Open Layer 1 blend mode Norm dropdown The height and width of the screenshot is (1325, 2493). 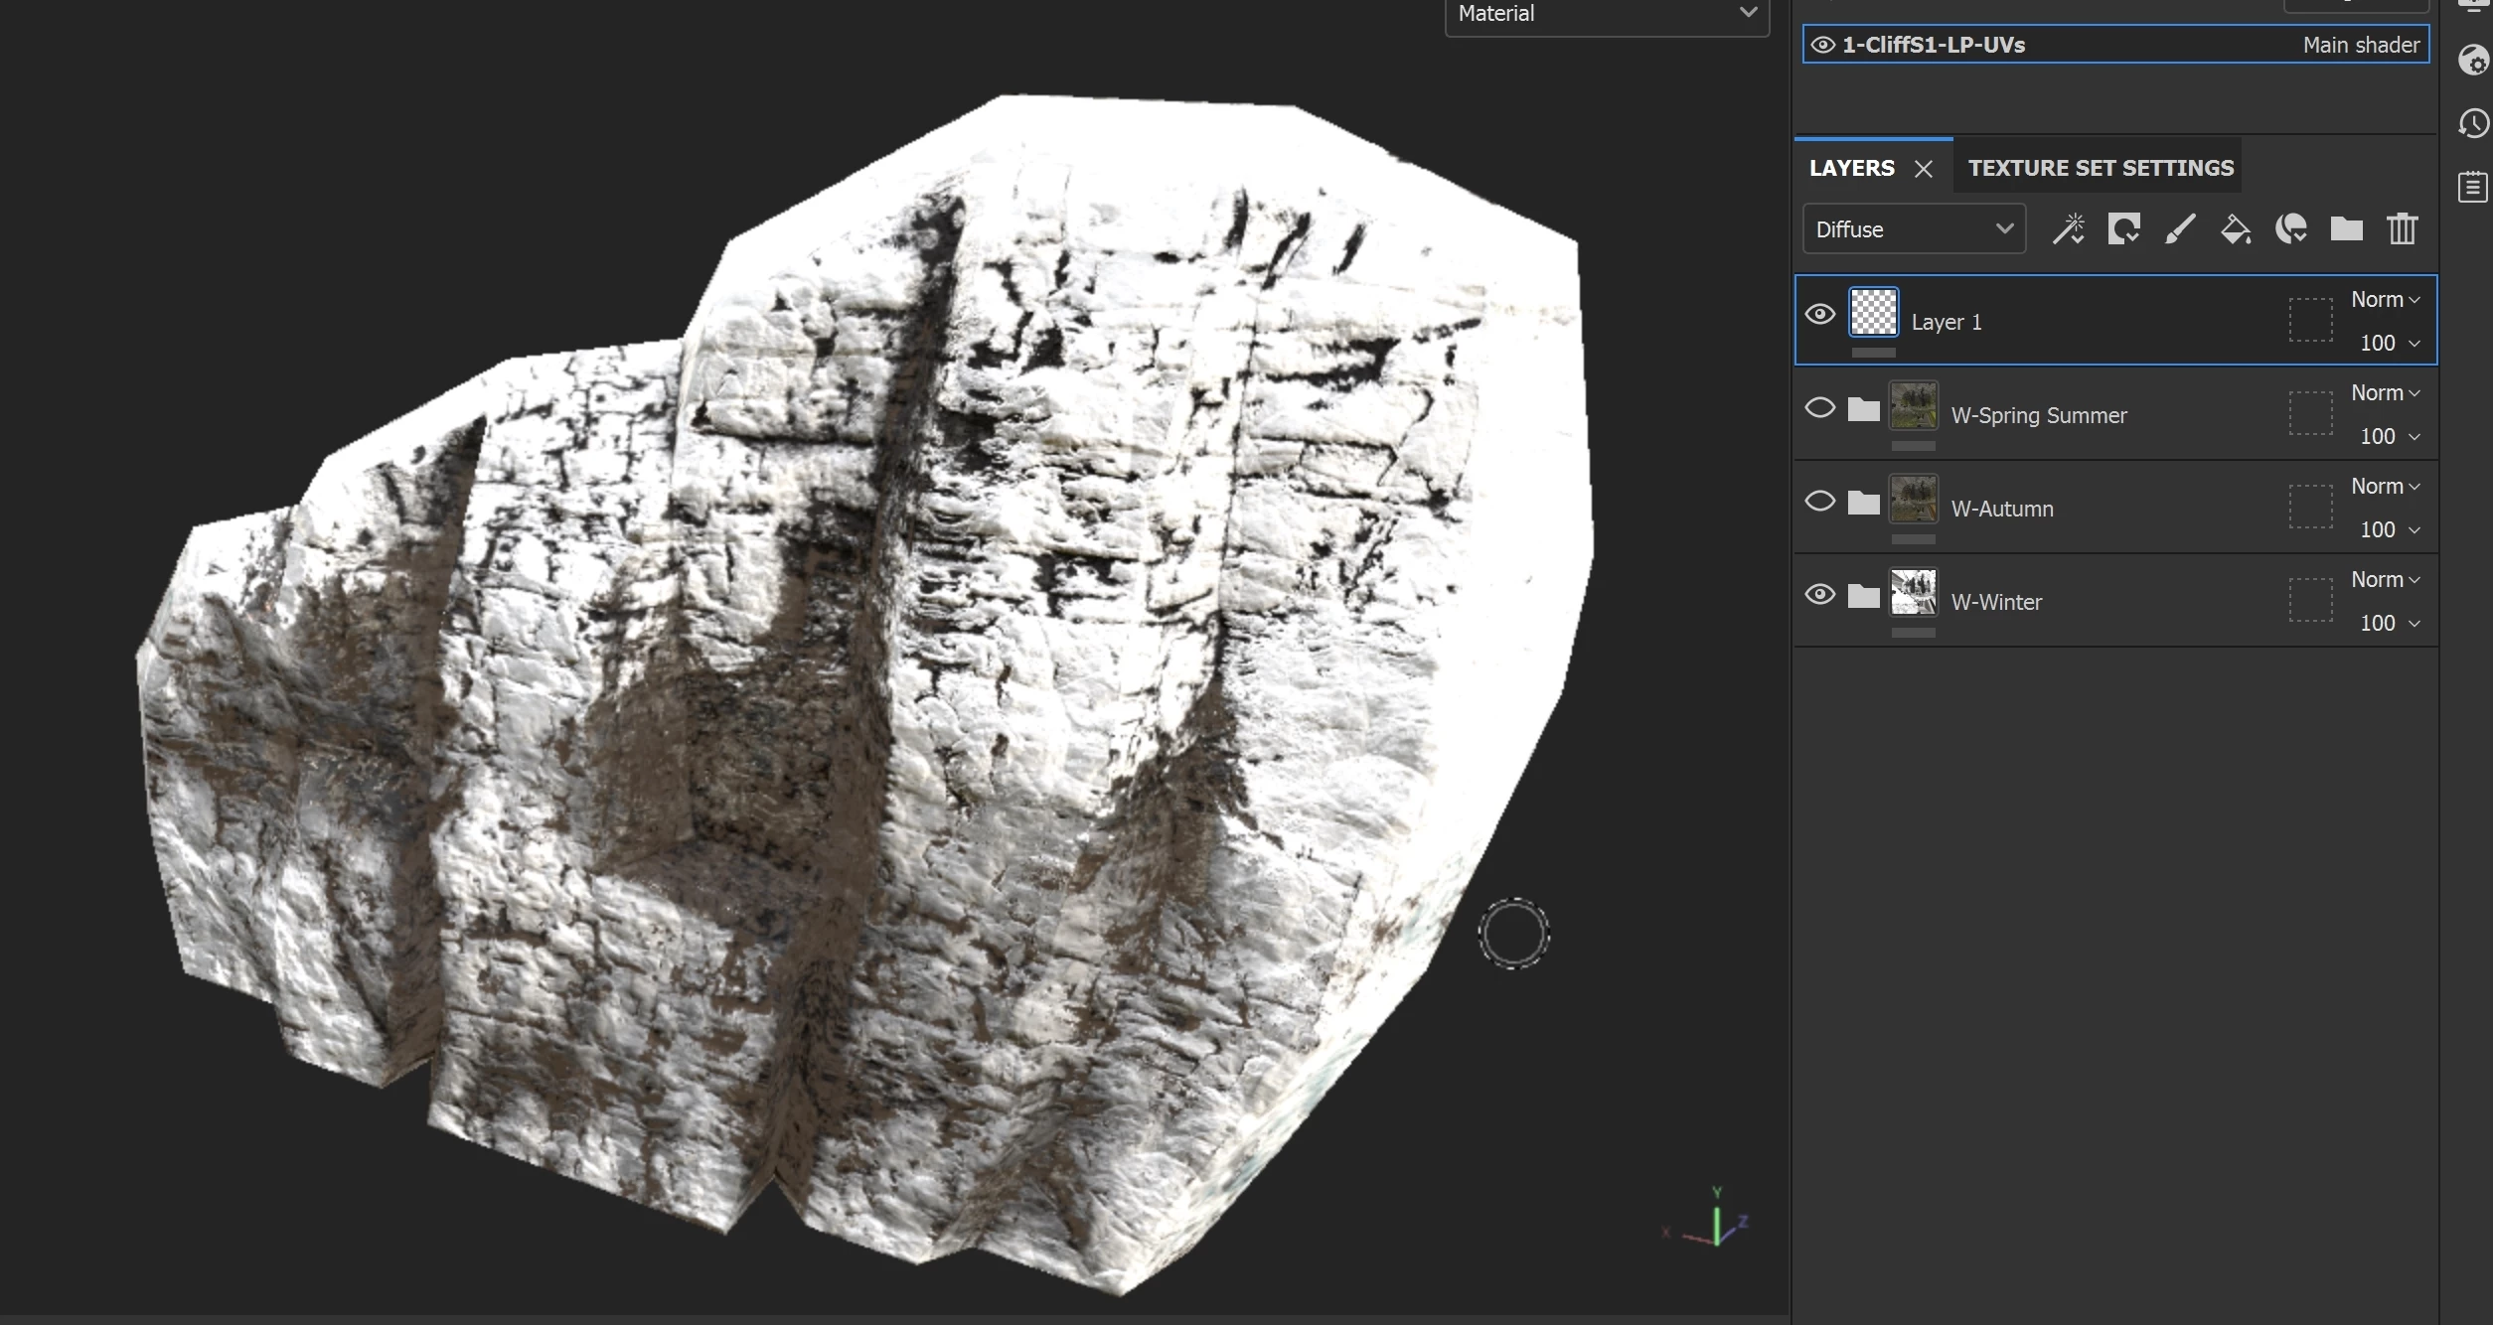point(2384,300)
